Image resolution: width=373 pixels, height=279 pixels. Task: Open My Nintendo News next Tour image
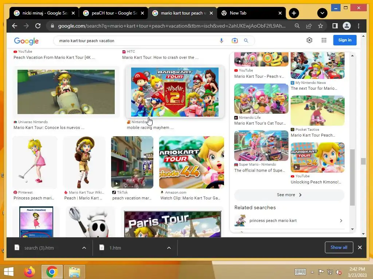tap(318, 66)
